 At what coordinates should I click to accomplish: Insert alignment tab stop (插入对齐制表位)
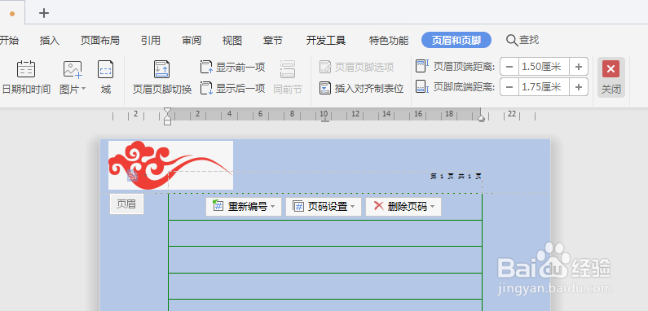click(362, 88)
